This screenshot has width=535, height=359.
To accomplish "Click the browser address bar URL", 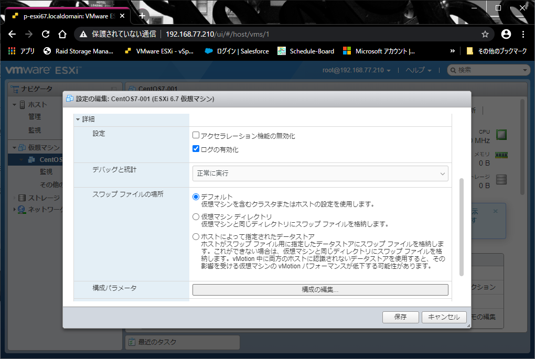I will [x=217, y=34].
